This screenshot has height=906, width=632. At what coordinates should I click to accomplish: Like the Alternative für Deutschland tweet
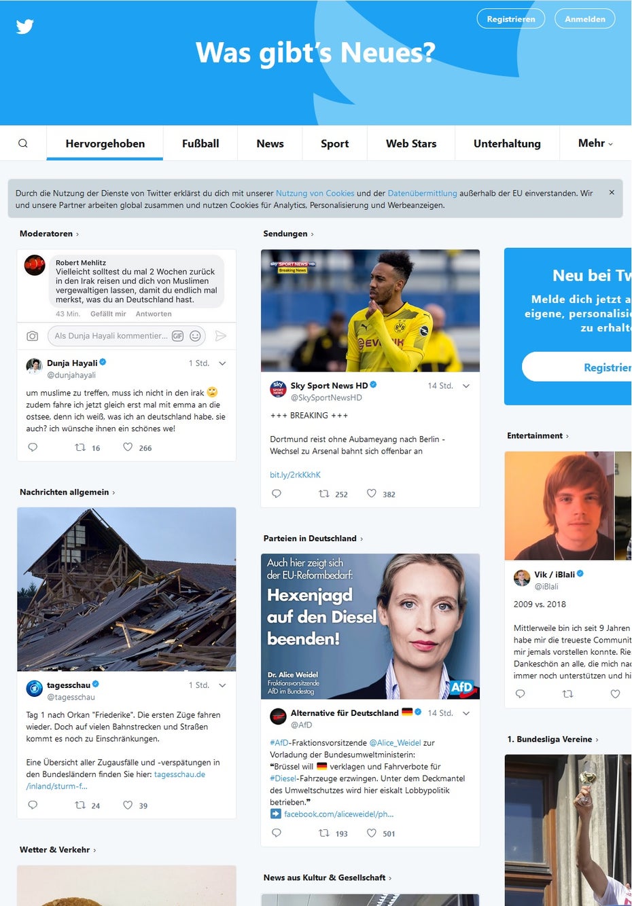[372, 833]
